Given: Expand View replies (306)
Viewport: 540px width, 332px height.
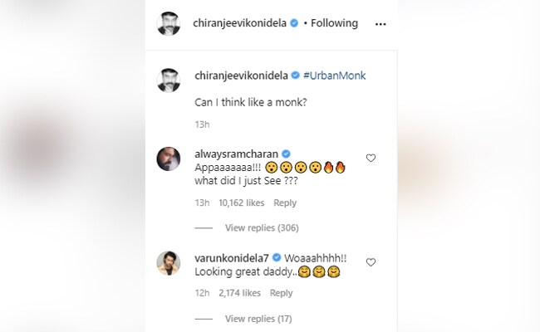Looking at the screenshot, I should pyautogui.click(x=262, y=227).
